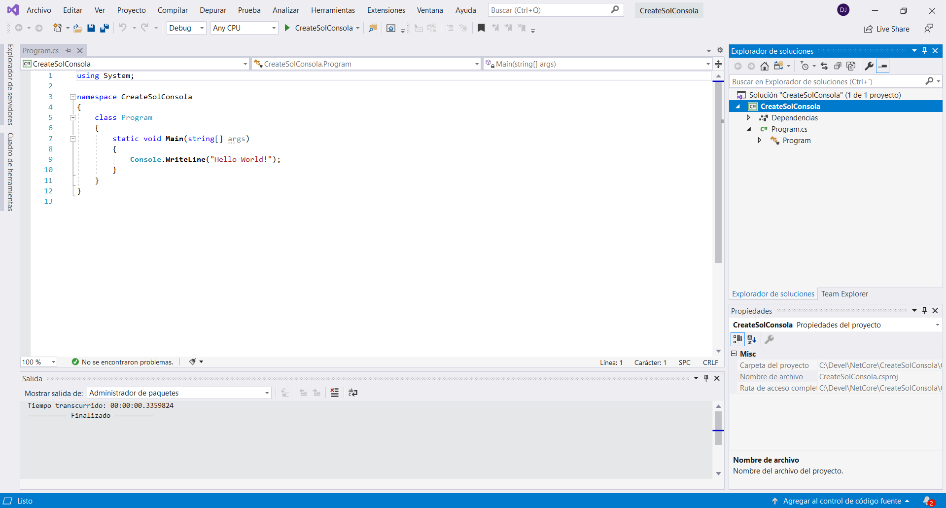Toggle a bookmark with the bookmark icon
The width and height of the screenshot is (946, 508).
[x=481, y=28]
